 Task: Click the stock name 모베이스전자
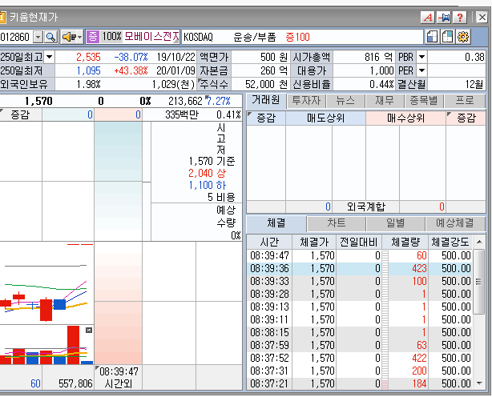tap(152, 37)
